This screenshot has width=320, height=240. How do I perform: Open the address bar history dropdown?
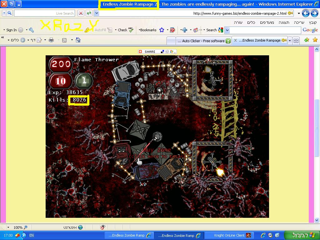[x=97, y=13]
